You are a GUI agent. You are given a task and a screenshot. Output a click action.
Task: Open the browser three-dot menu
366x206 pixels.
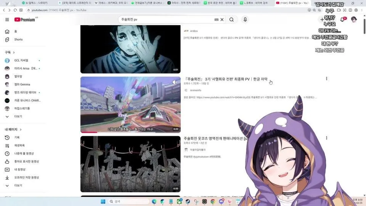(362, 10)
